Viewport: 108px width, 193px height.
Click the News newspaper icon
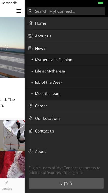[x=30, y=48]
